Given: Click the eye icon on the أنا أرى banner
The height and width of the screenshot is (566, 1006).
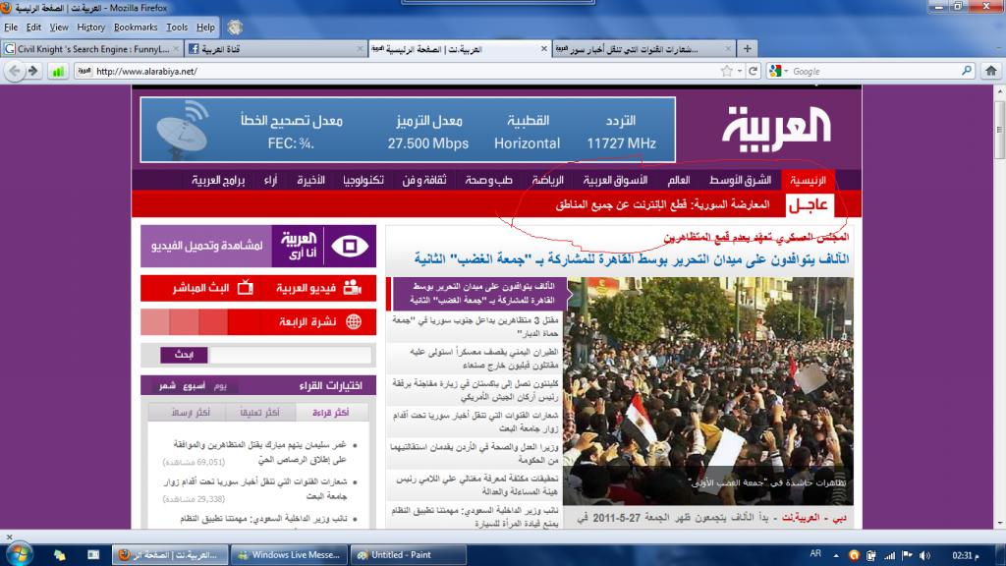Looking at the screenshot, I should point(346,246).
